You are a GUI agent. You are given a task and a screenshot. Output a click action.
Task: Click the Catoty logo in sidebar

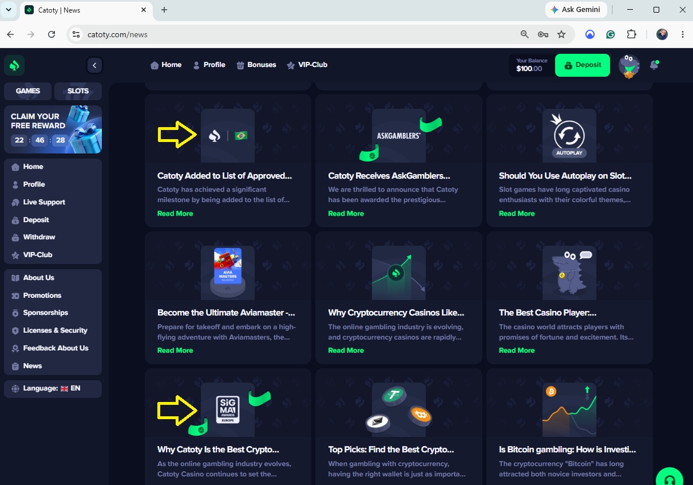click(14, 65)
